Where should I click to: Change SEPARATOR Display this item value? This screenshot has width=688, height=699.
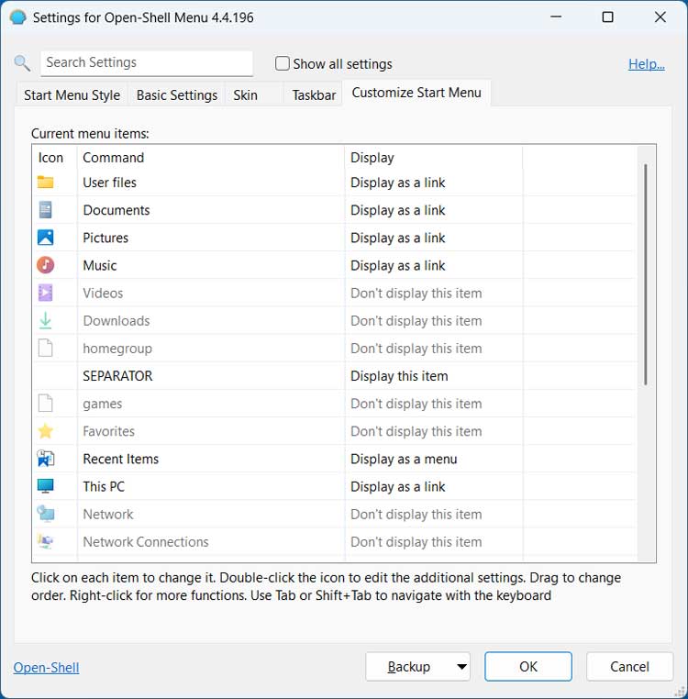(399, 376)
